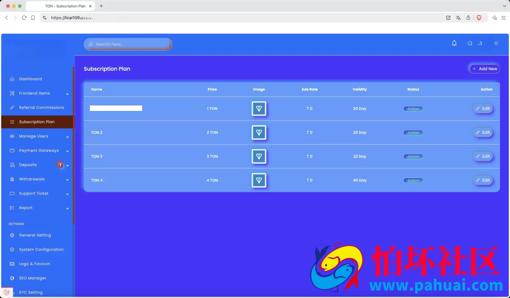Click the open-in-external-window icon in the address bar
Viewport: 510px width, 298px height.
(448, 18)
